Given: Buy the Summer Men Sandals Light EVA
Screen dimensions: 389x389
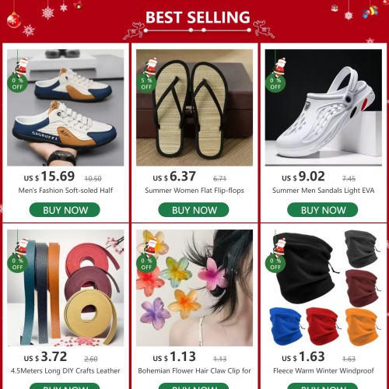Looking at the screenshot, I should tap(323, 210).
